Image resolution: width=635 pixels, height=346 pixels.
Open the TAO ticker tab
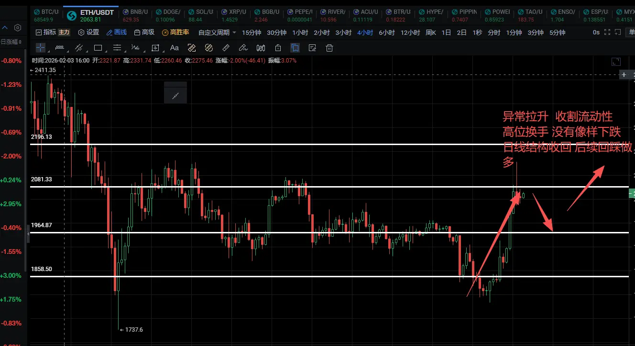(529, 15)
